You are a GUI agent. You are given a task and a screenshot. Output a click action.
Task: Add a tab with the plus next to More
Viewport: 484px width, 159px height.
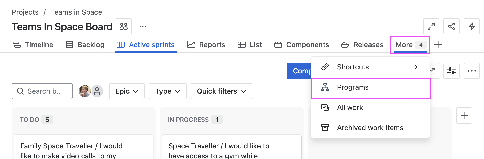click(438, 45)
